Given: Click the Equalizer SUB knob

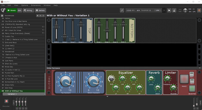Looking at the screenshot, I should coord(111,78).
